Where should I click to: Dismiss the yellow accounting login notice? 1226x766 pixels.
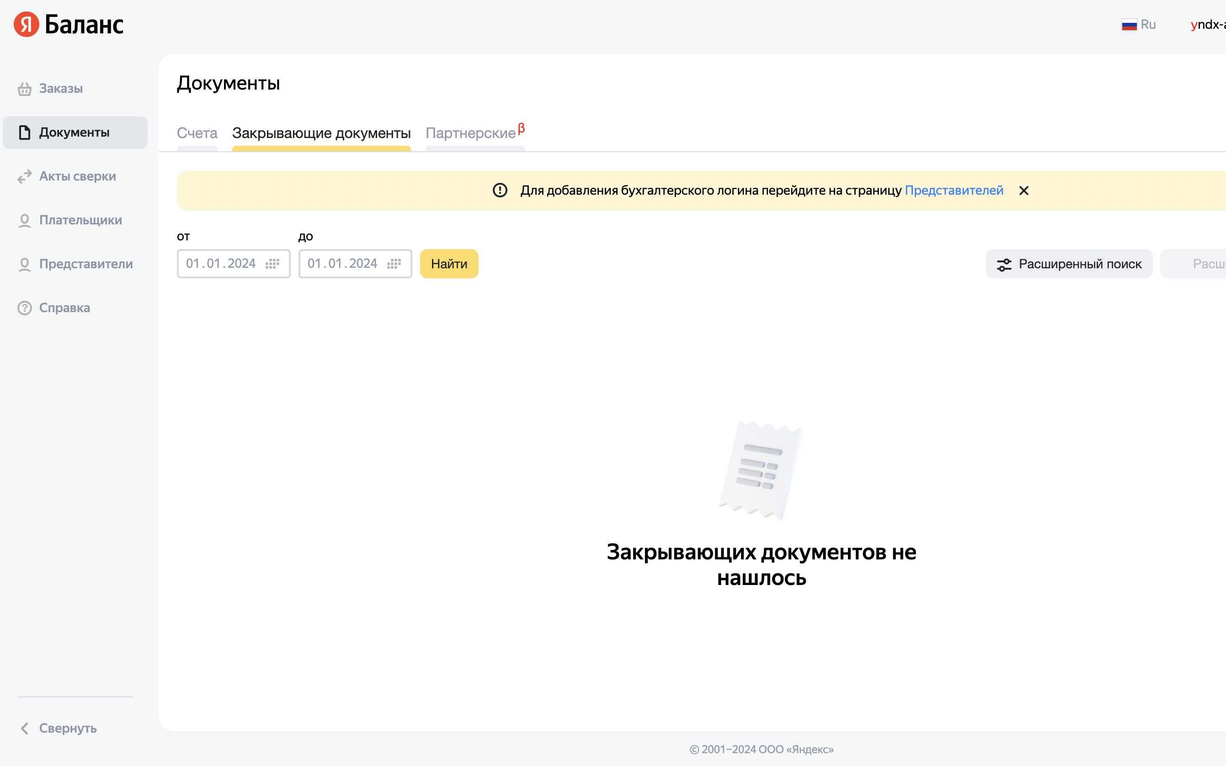click(x=1024, y=191)
